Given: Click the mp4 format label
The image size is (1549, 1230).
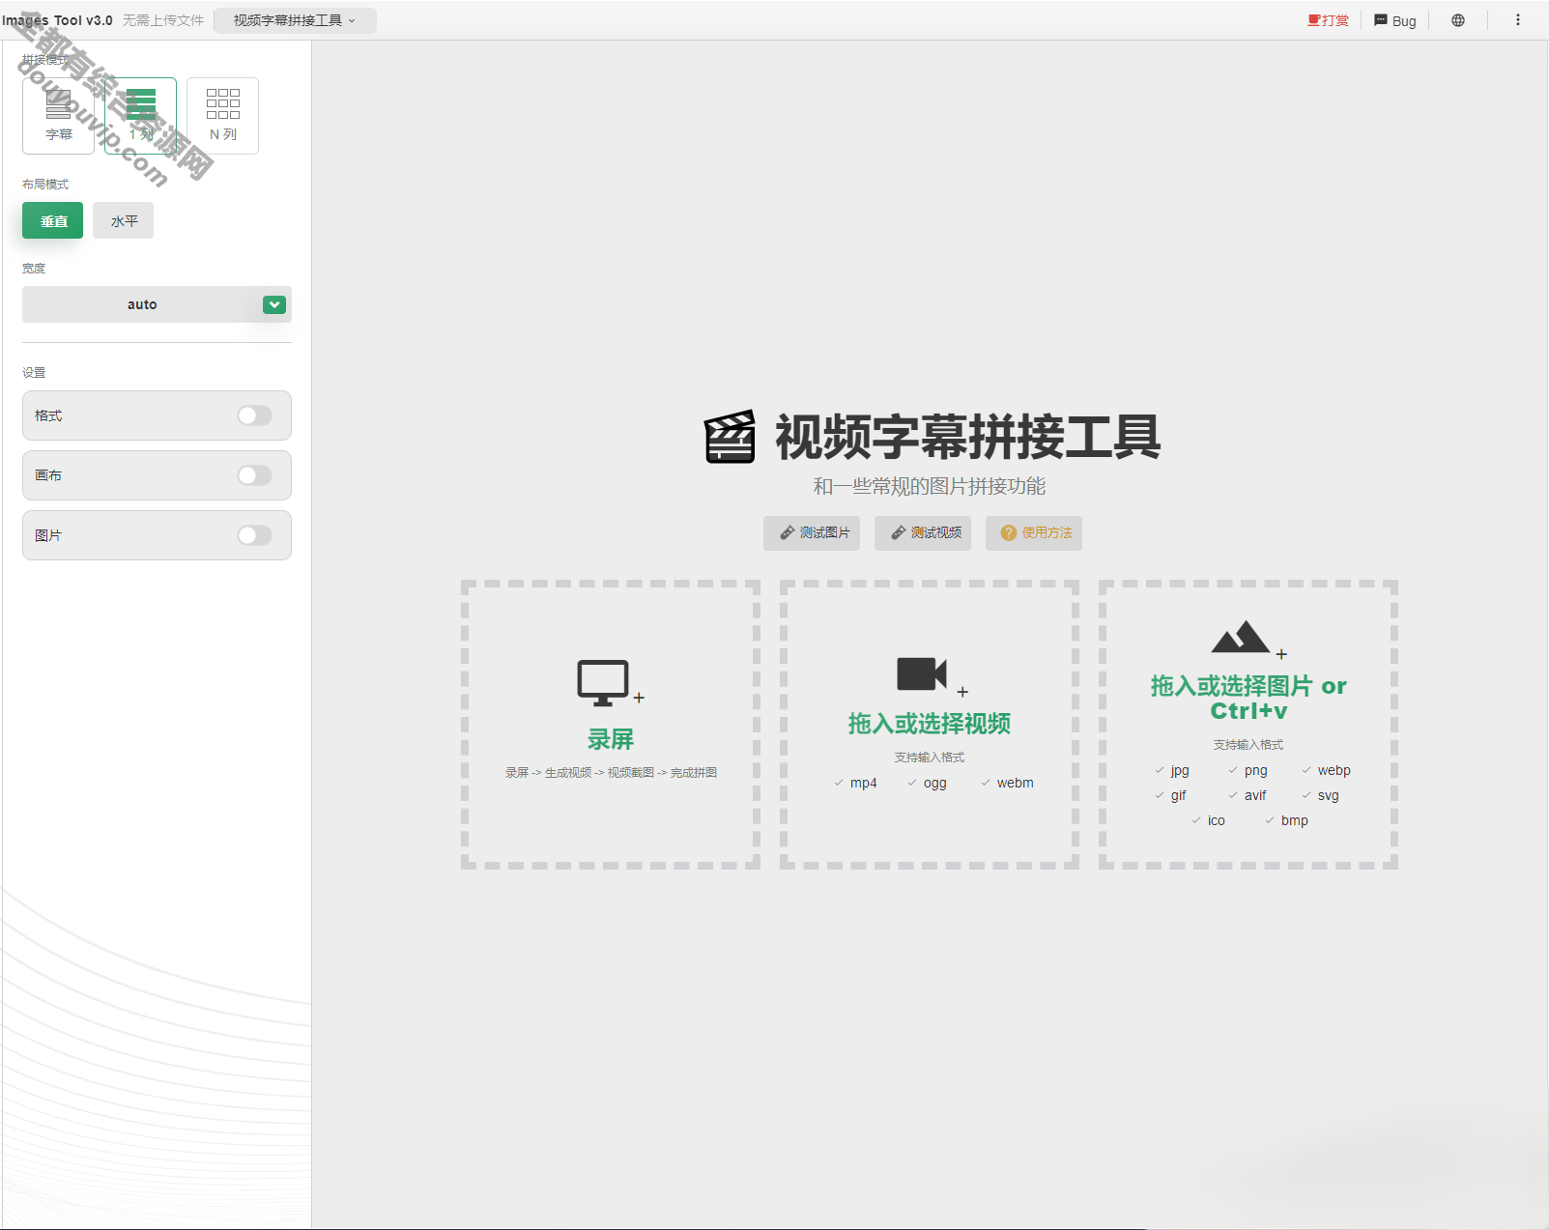Looking at the screenshot, I should pyautogui.click(x=863, y=783).
